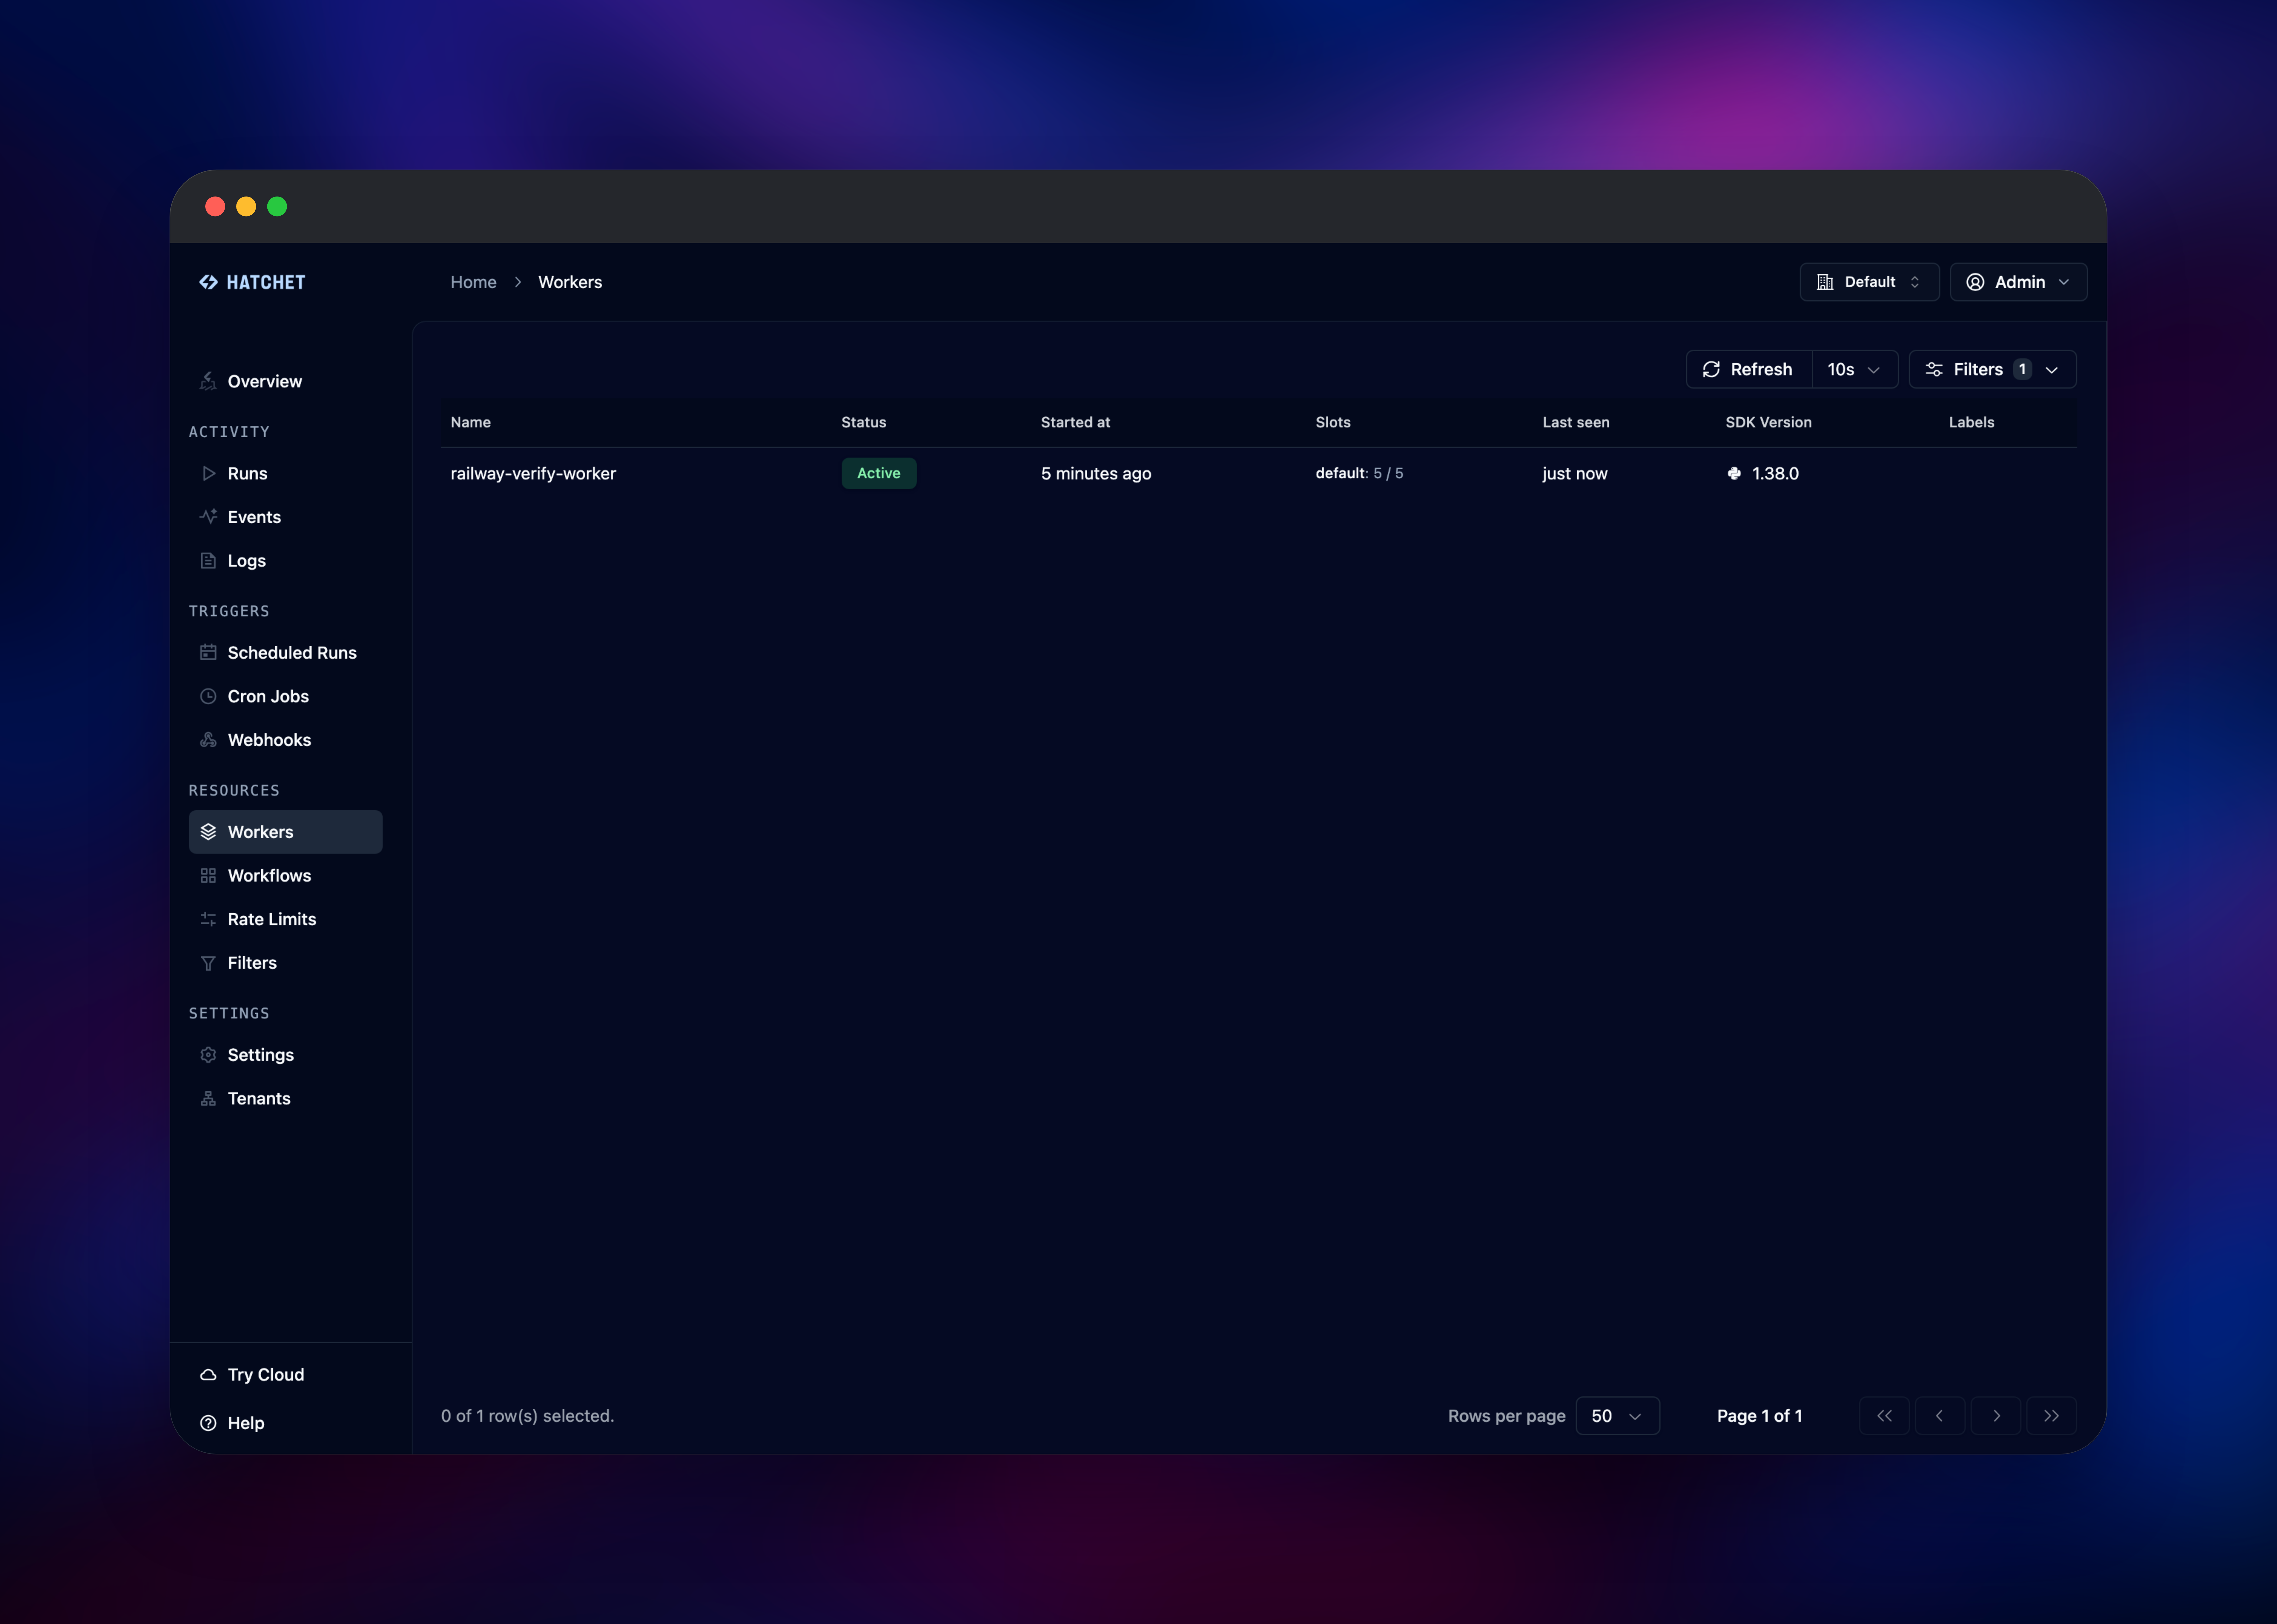This screenshot has height=1624, width=2277.
Task: Go to next page of results
Action: (x=1996, y=1416)
